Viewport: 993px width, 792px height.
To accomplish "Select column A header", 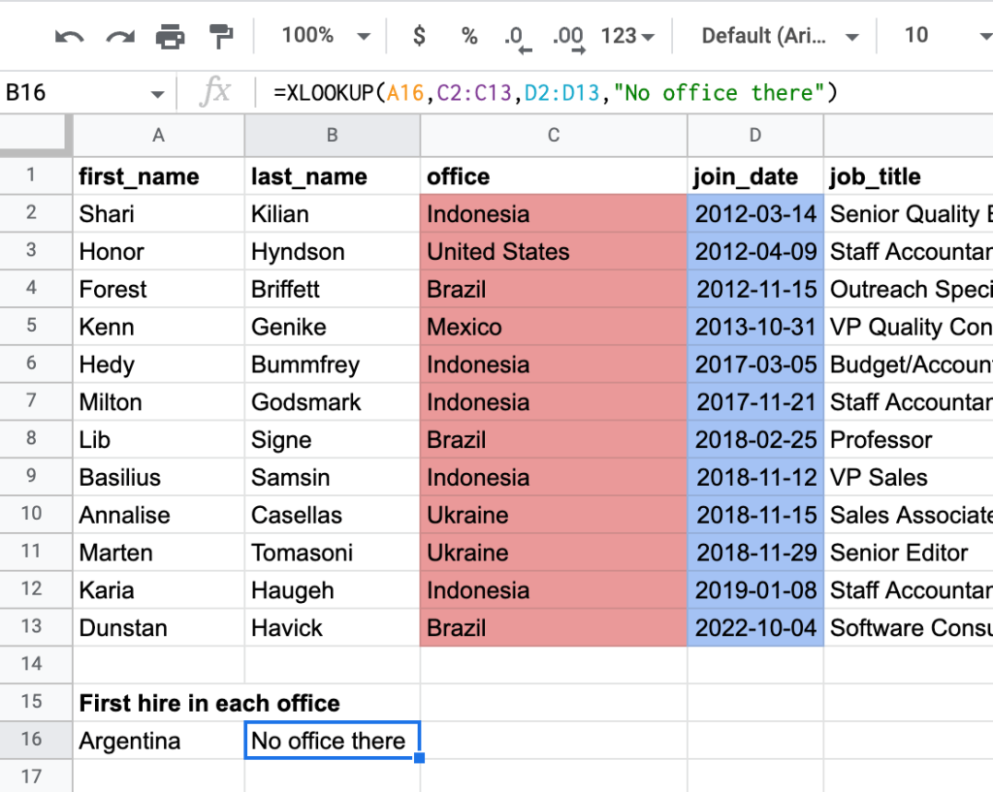I will (158, 135).
